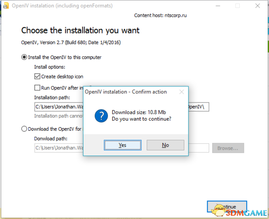This screenshot has width=269, height=219.
Task: Click the Choose the installation you want heading
Action: 80,31
